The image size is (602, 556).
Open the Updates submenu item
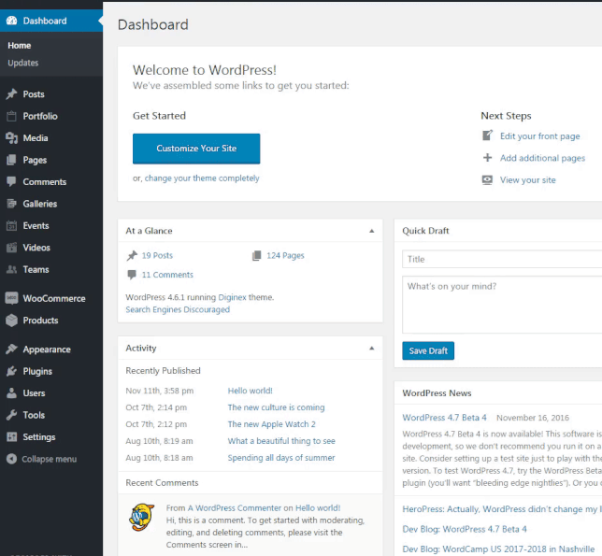(23, 63)
